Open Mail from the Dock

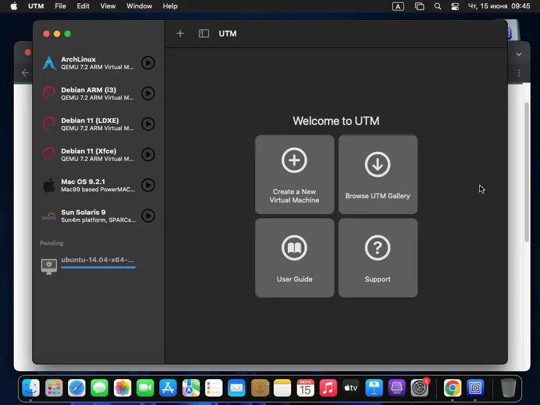(x=237, y=388)
